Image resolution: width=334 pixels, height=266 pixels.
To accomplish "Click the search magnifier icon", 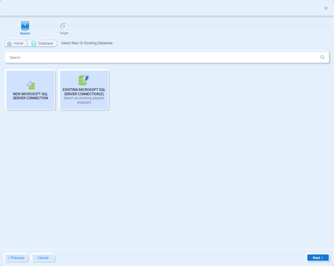I will click(x=322, y=57).
